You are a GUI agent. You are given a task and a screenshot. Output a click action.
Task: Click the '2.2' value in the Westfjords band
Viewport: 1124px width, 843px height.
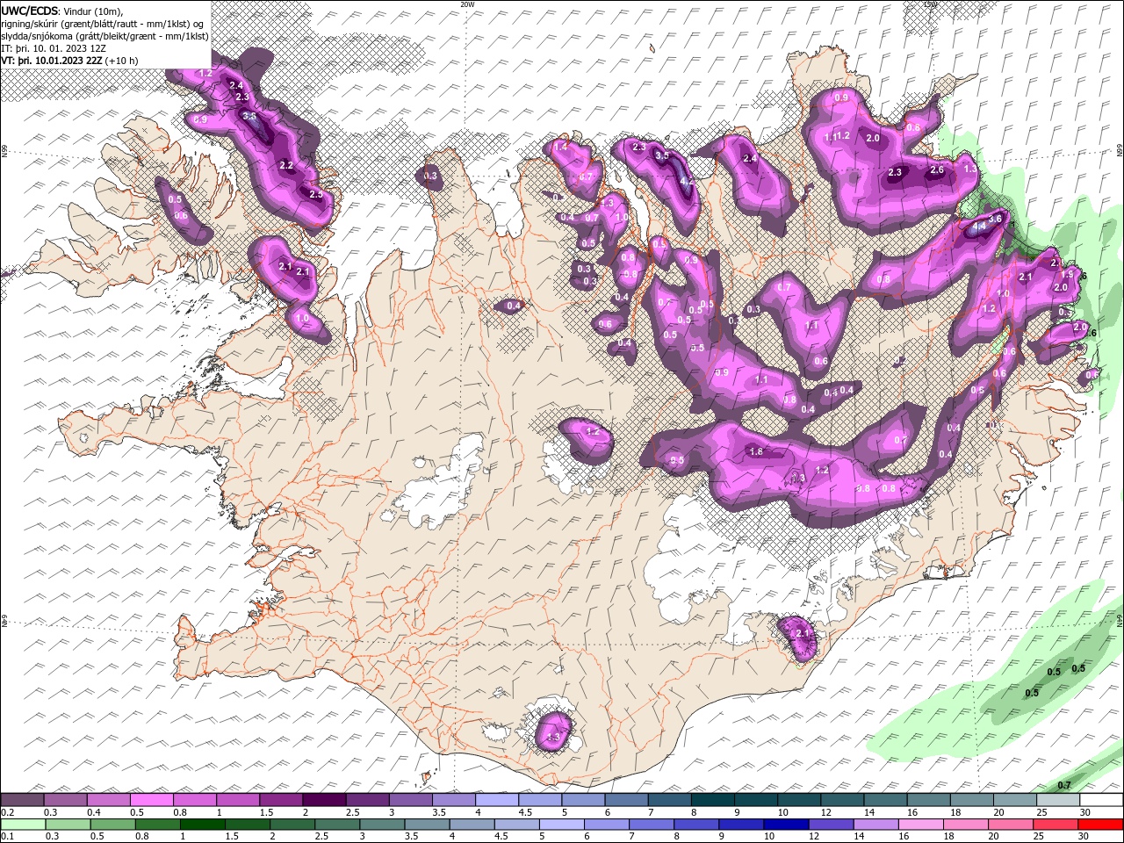click(285, 165)
